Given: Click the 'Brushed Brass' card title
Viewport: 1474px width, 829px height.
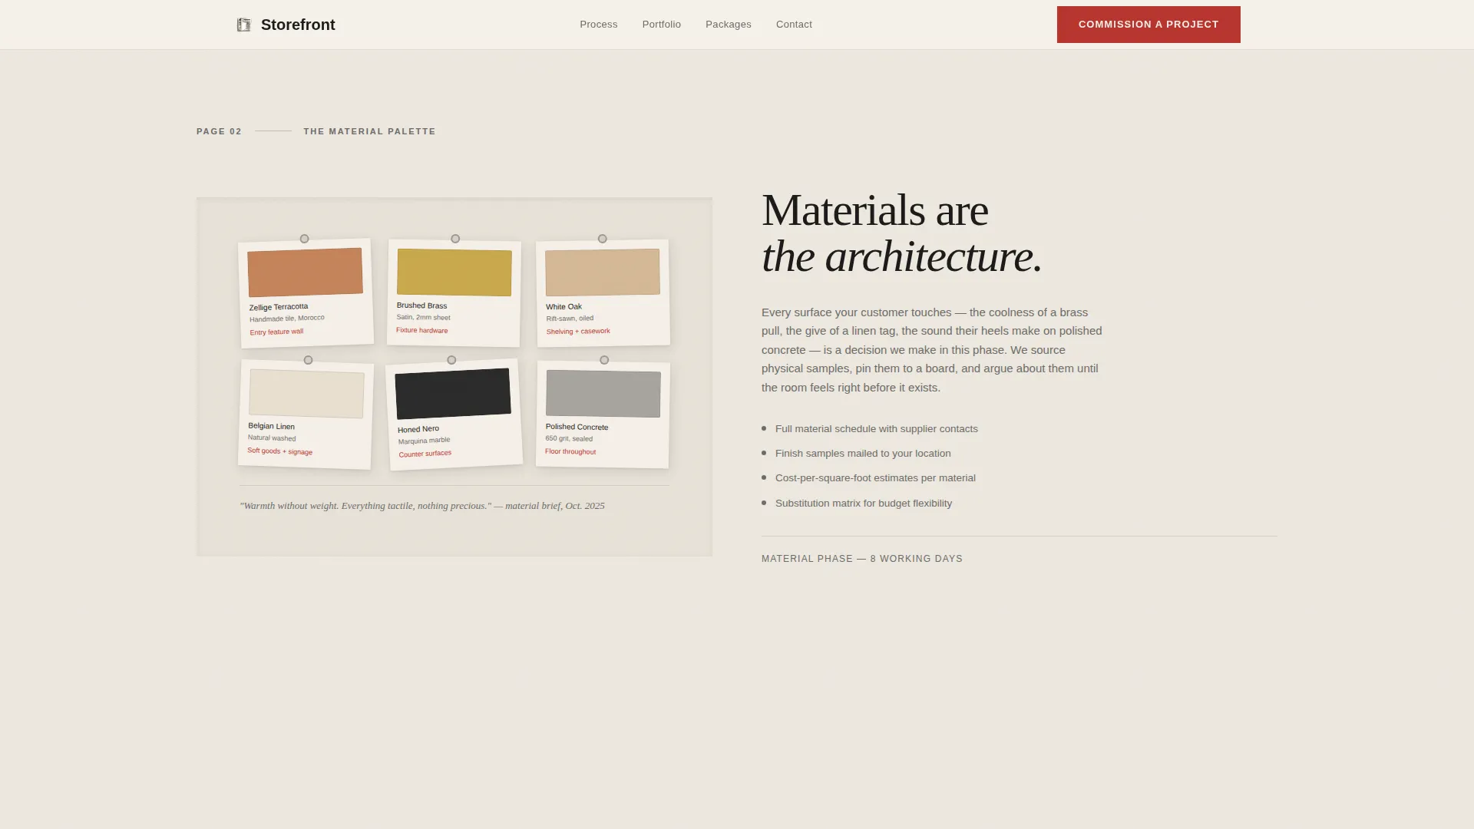Looking at the screenshot, I should coord(421,306).
